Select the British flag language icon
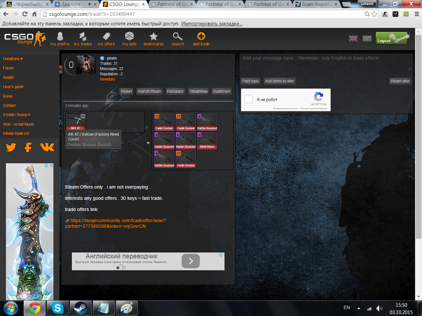Screen dimensions: 422x316 tap(353, 39)
